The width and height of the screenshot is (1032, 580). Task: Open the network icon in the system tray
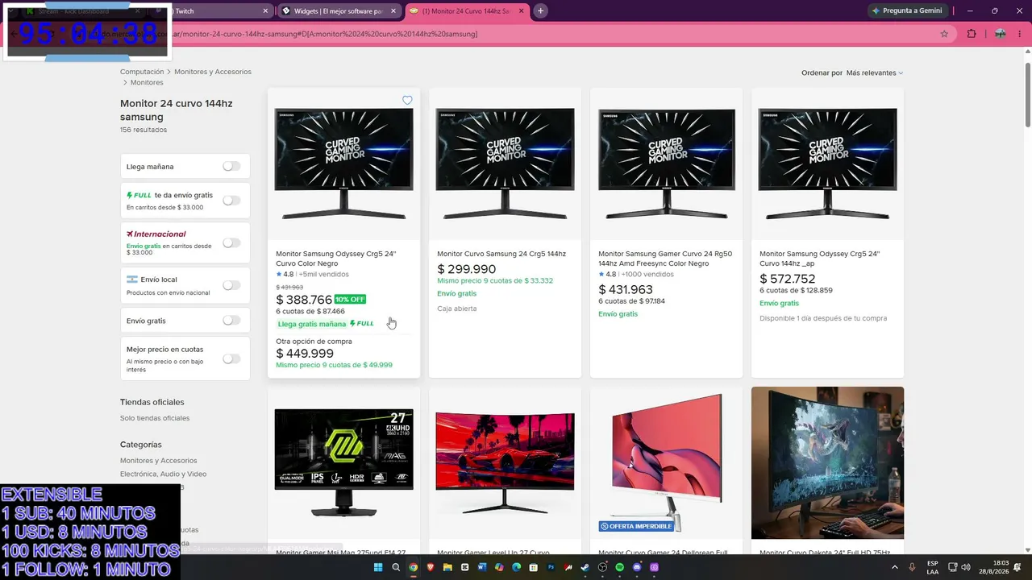[952, 567]
